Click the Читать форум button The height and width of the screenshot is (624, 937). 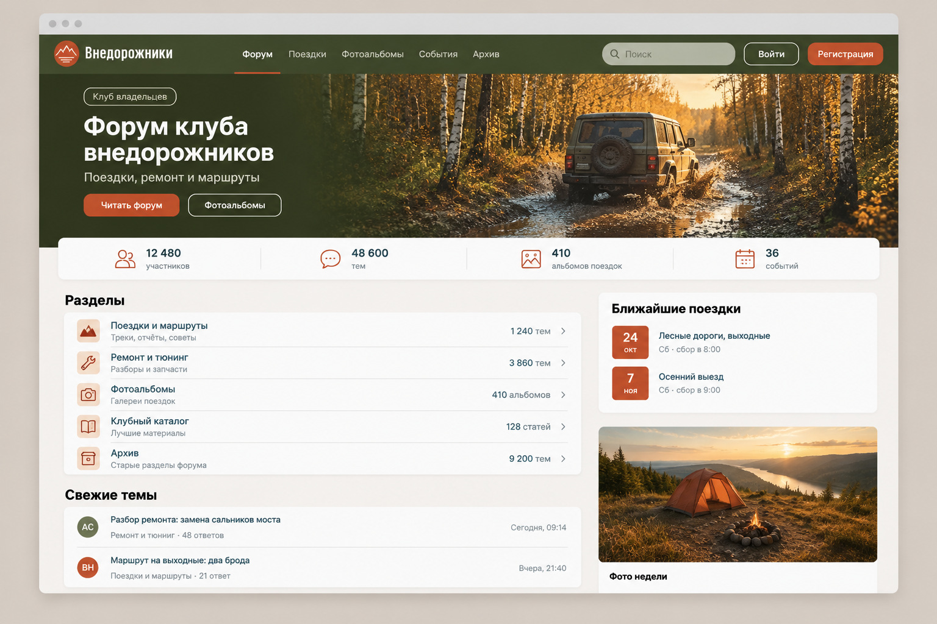click(131, 205)
